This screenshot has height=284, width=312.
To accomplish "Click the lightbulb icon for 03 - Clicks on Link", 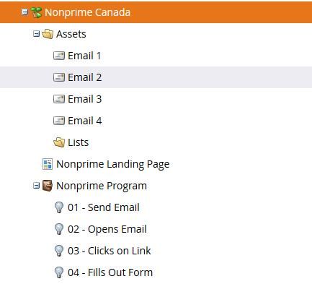I will coord(59,251).
